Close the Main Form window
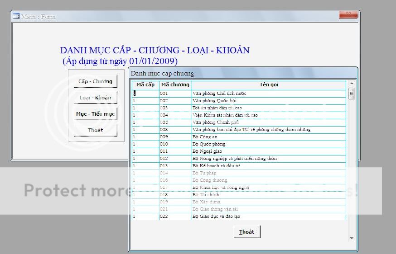The image size is (396, 254). [348, 15]
